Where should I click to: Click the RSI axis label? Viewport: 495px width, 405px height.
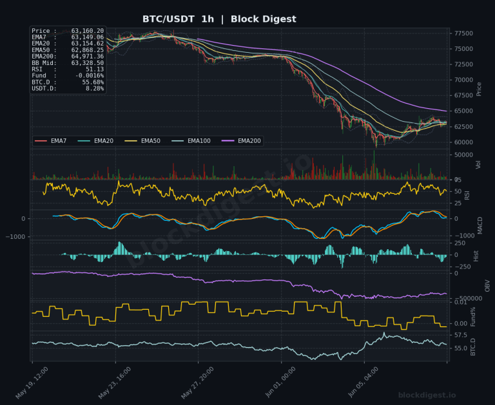click(x=467, y=195)
